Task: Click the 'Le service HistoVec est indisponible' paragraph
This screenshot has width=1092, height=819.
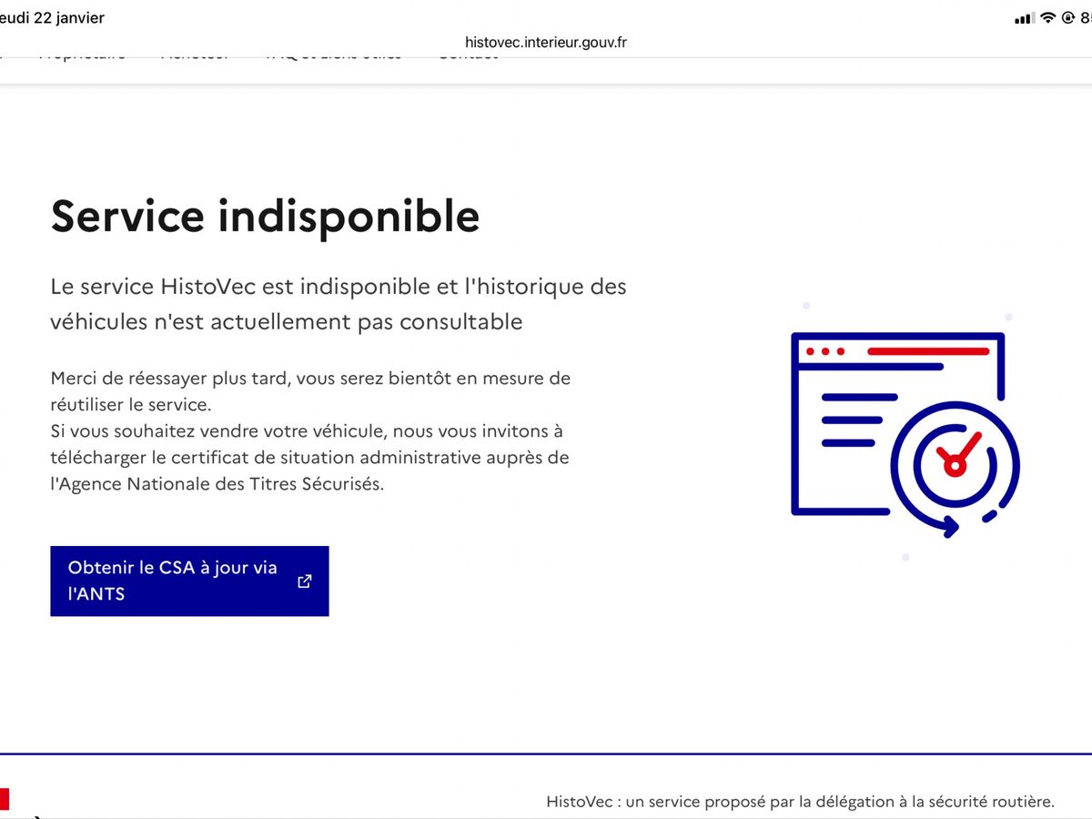Action: (339, 304)
